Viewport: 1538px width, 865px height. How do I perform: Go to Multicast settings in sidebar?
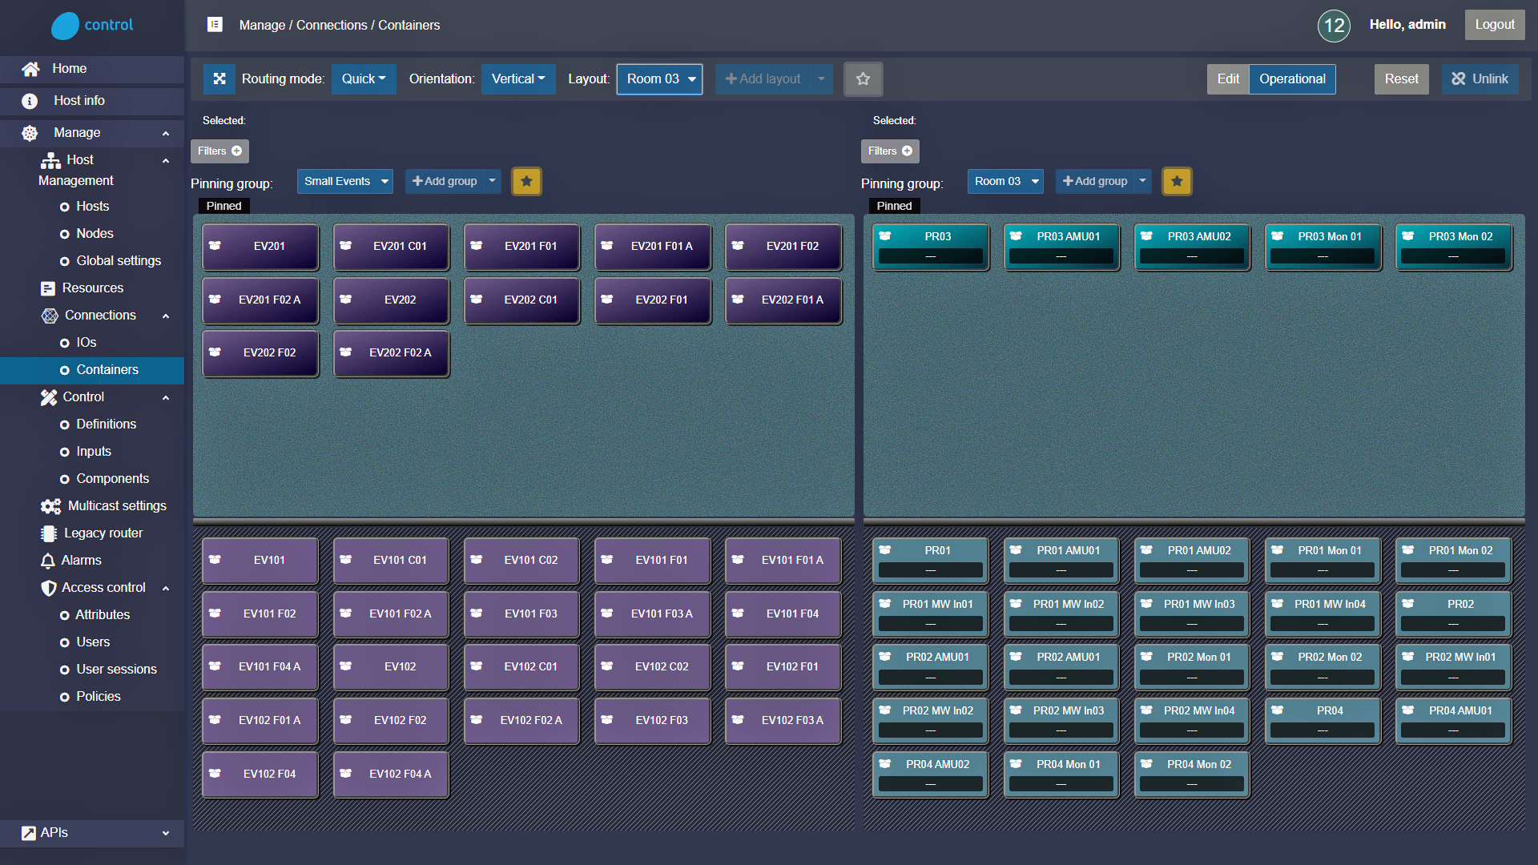[117, 505]
